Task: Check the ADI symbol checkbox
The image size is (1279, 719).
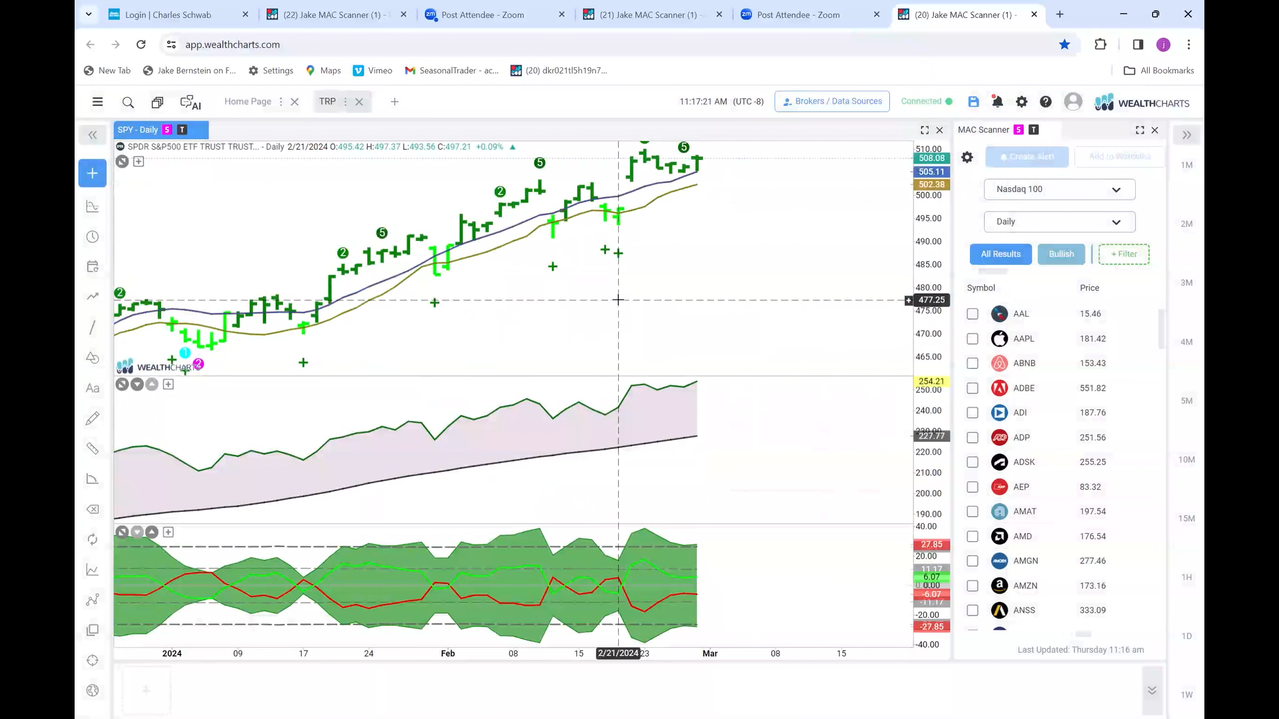Action: [x=973, y=413]
